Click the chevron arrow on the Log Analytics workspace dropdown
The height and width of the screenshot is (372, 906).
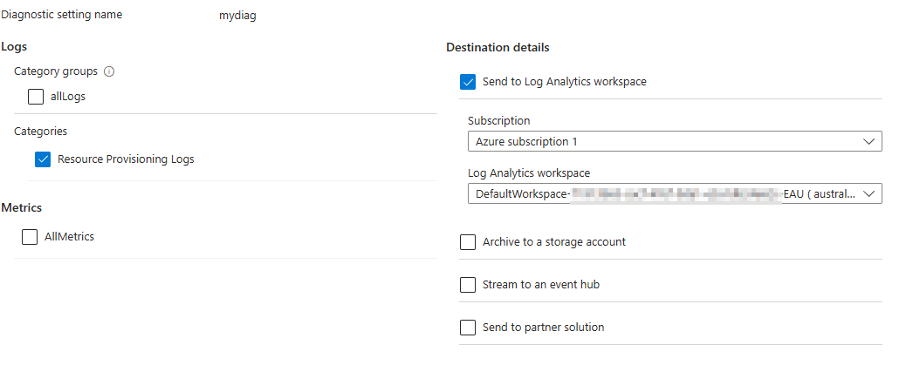868,193
